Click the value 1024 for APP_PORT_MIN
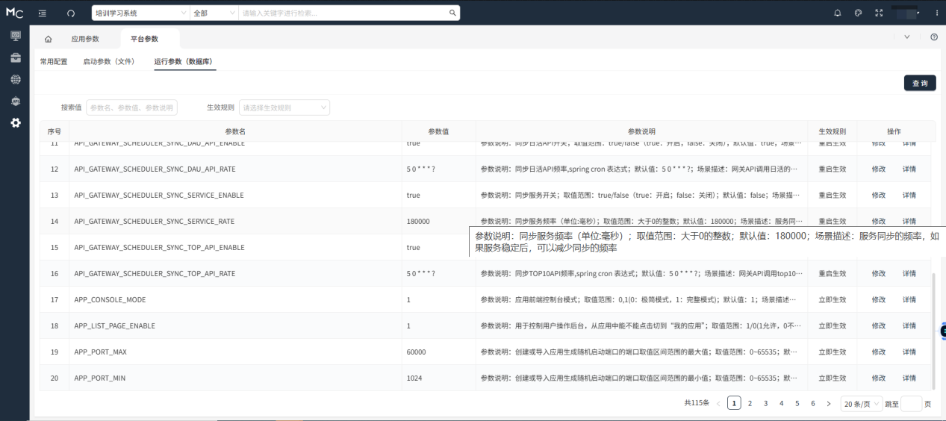 [438, 378]
